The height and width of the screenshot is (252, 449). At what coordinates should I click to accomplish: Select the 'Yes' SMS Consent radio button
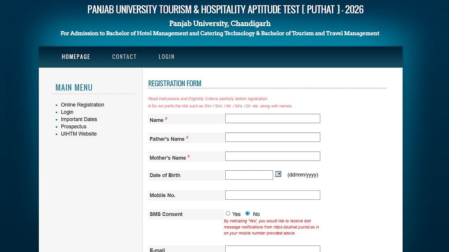228,213
